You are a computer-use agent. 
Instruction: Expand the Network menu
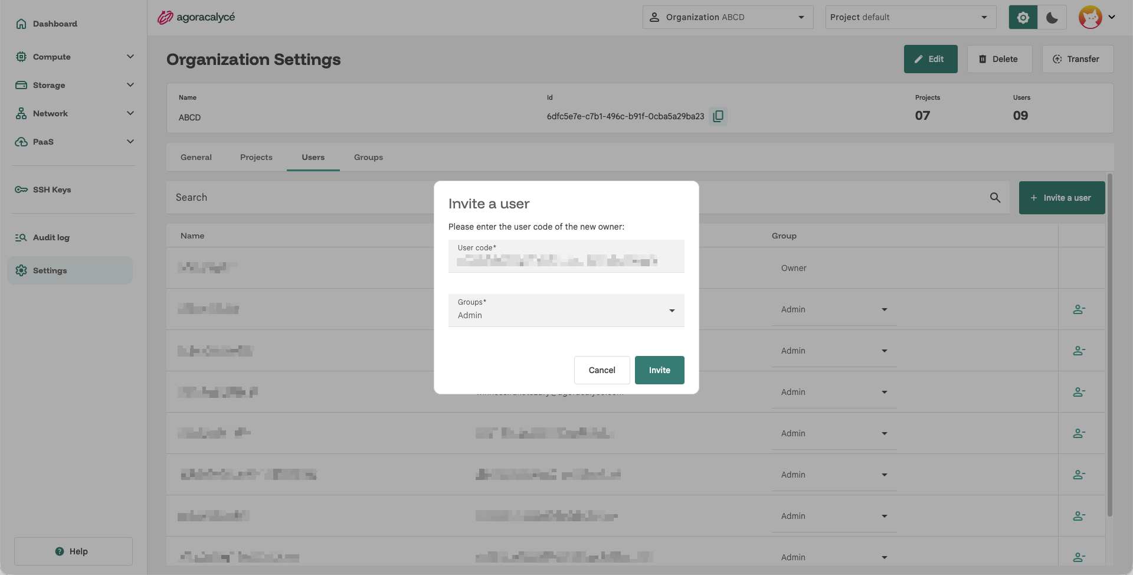click(x=74, y=113)
